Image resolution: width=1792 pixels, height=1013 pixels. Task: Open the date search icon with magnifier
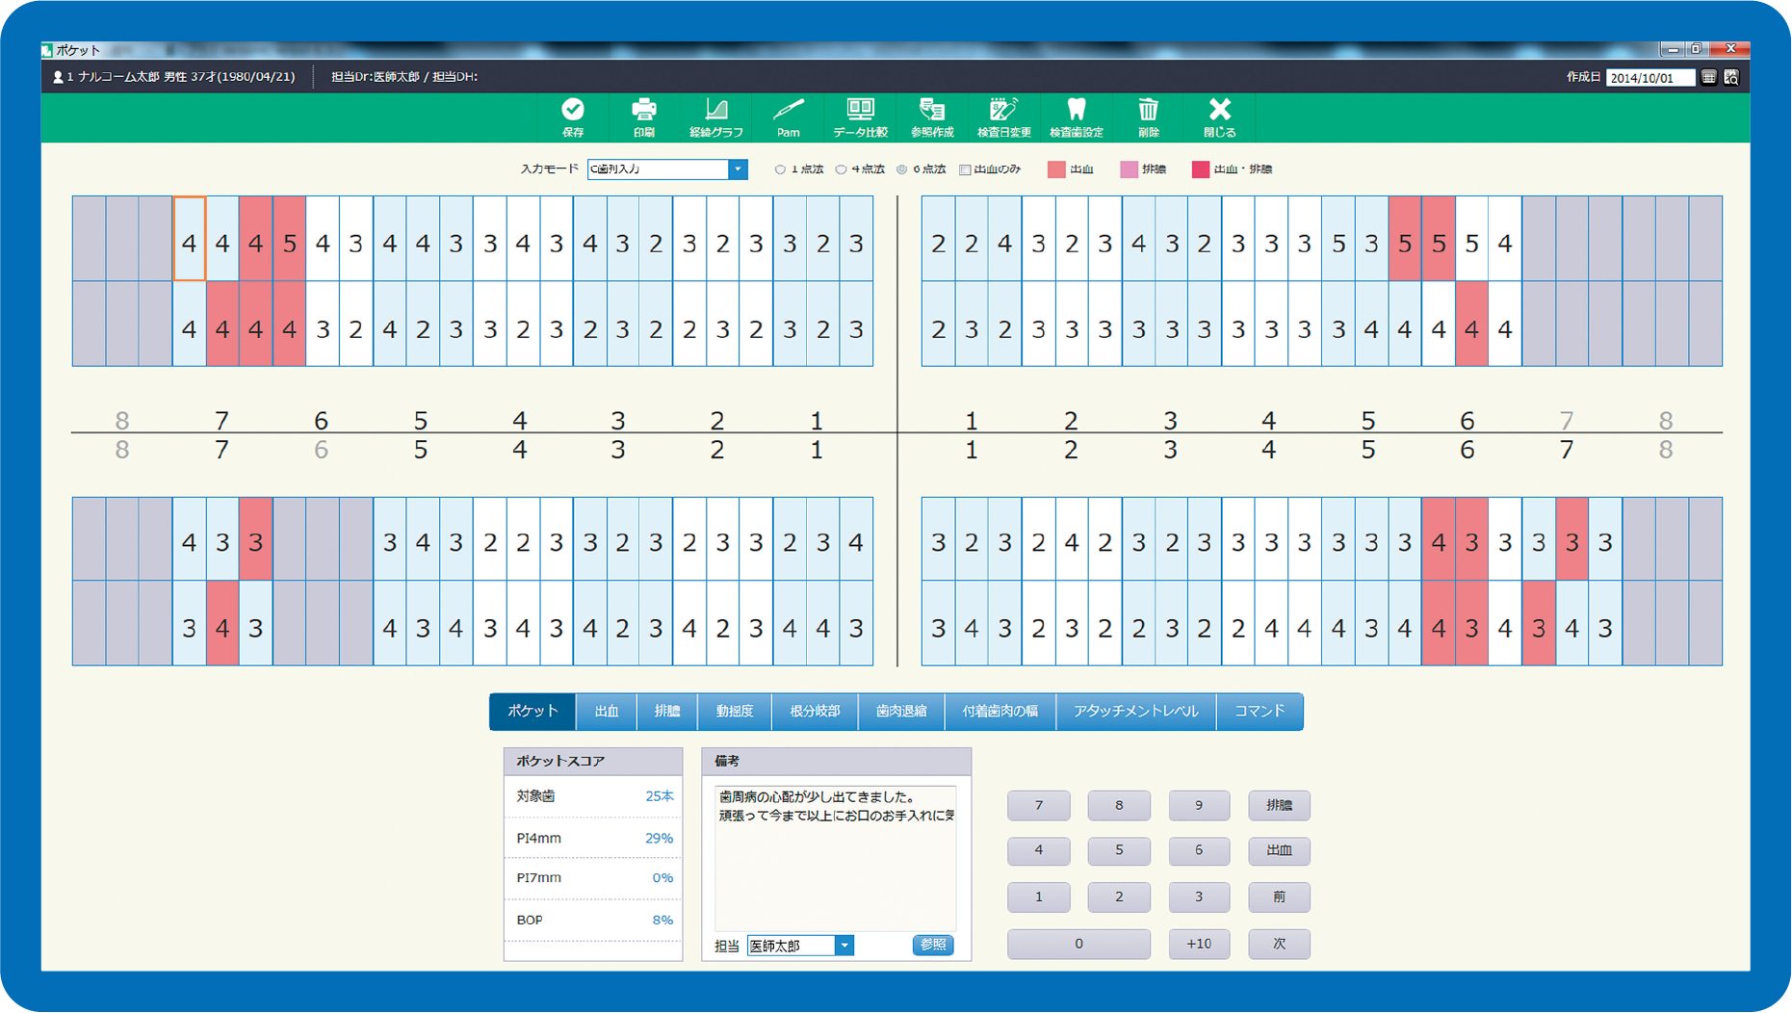[1731, 77]
